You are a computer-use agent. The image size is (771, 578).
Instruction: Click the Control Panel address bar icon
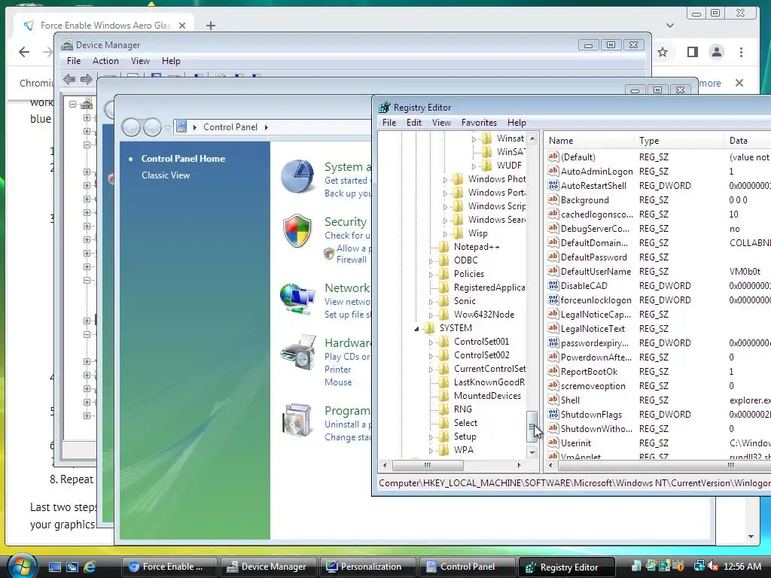pos(181,126)
